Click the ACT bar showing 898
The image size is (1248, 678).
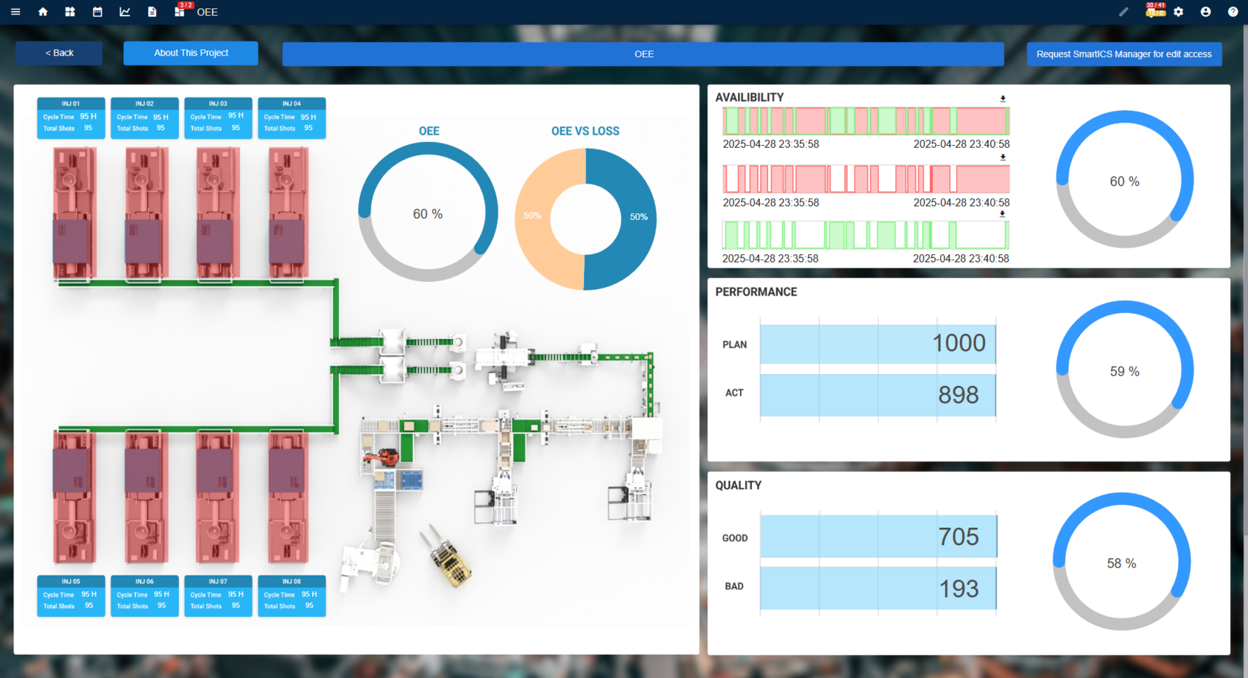(x=877, y=395)
